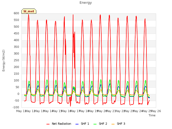Screen dimensions: 172x129
Task: Click the -50 y-axis tick label
Action: pos(16,101)
